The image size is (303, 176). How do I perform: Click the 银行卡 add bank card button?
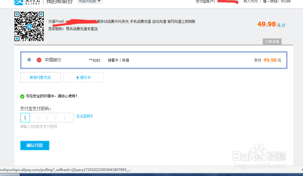tap(83, 77)
